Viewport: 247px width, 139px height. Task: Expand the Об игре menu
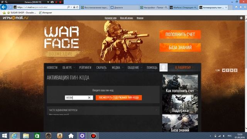click(68, 68)
